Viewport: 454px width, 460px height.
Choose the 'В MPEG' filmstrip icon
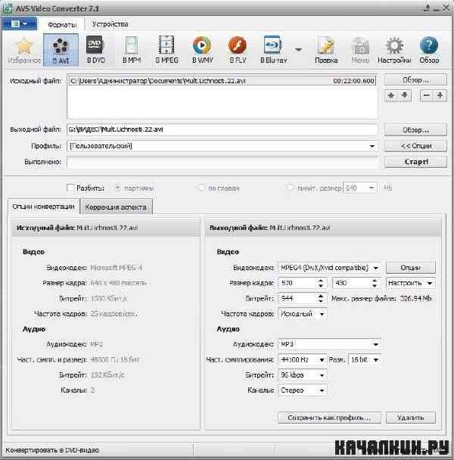(x=166, y=50)
